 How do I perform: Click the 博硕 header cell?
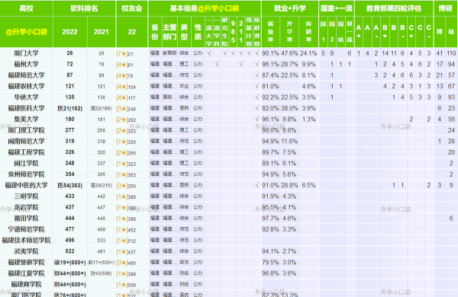click(446, 8)
